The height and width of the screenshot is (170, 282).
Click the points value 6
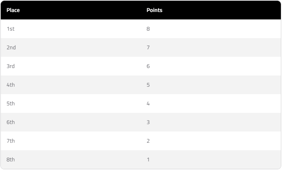(148, 66)
